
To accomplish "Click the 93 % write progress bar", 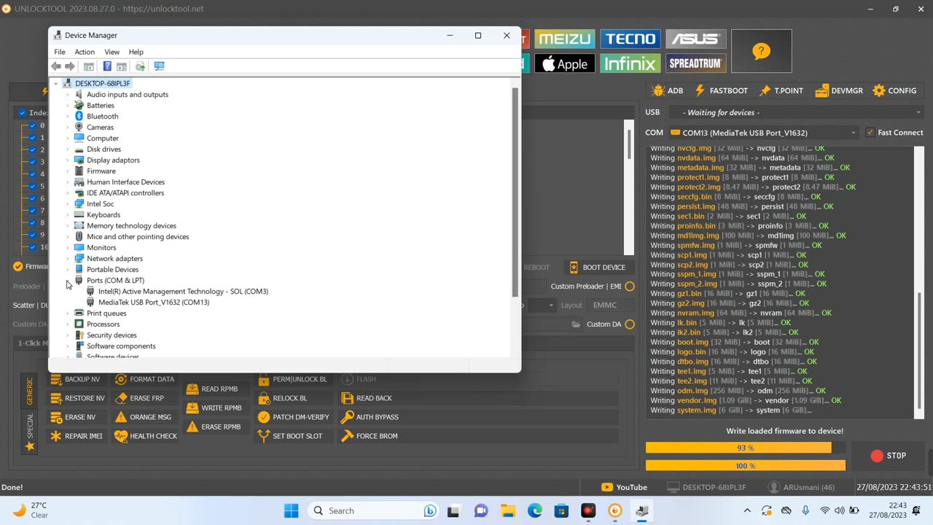I will coord(745,448).
